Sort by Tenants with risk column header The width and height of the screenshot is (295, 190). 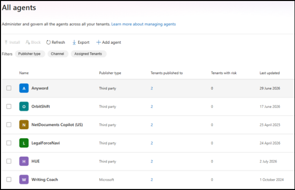point(224,73)
